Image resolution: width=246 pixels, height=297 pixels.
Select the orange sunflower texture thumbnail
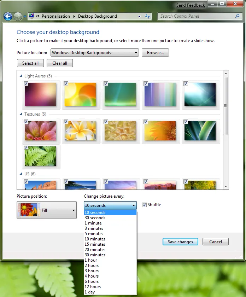coord(160,131)
